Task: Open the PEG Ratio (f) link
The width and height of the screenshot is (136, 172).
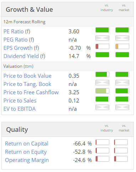Action: click(x=19, y=40)
